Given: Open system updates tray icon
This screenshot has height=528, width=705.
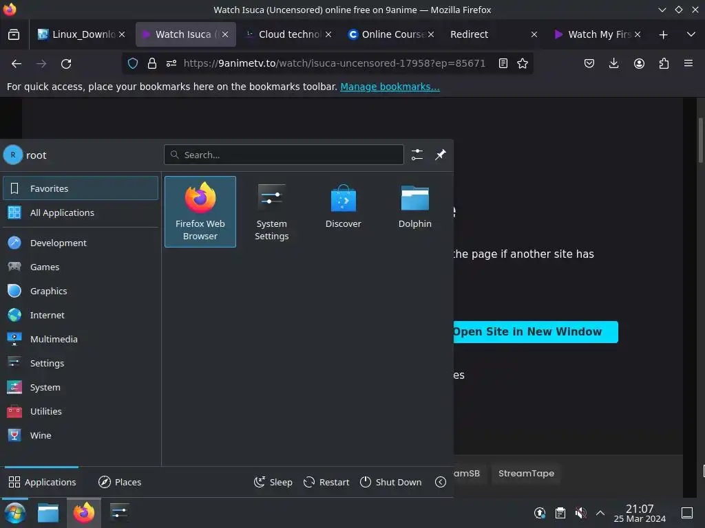Looking at the screenshot, I should click(540, 513).
